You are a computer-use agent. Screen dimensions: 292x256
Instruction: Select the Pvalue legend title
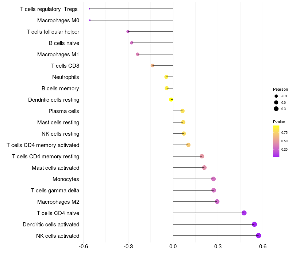point(279,122)
